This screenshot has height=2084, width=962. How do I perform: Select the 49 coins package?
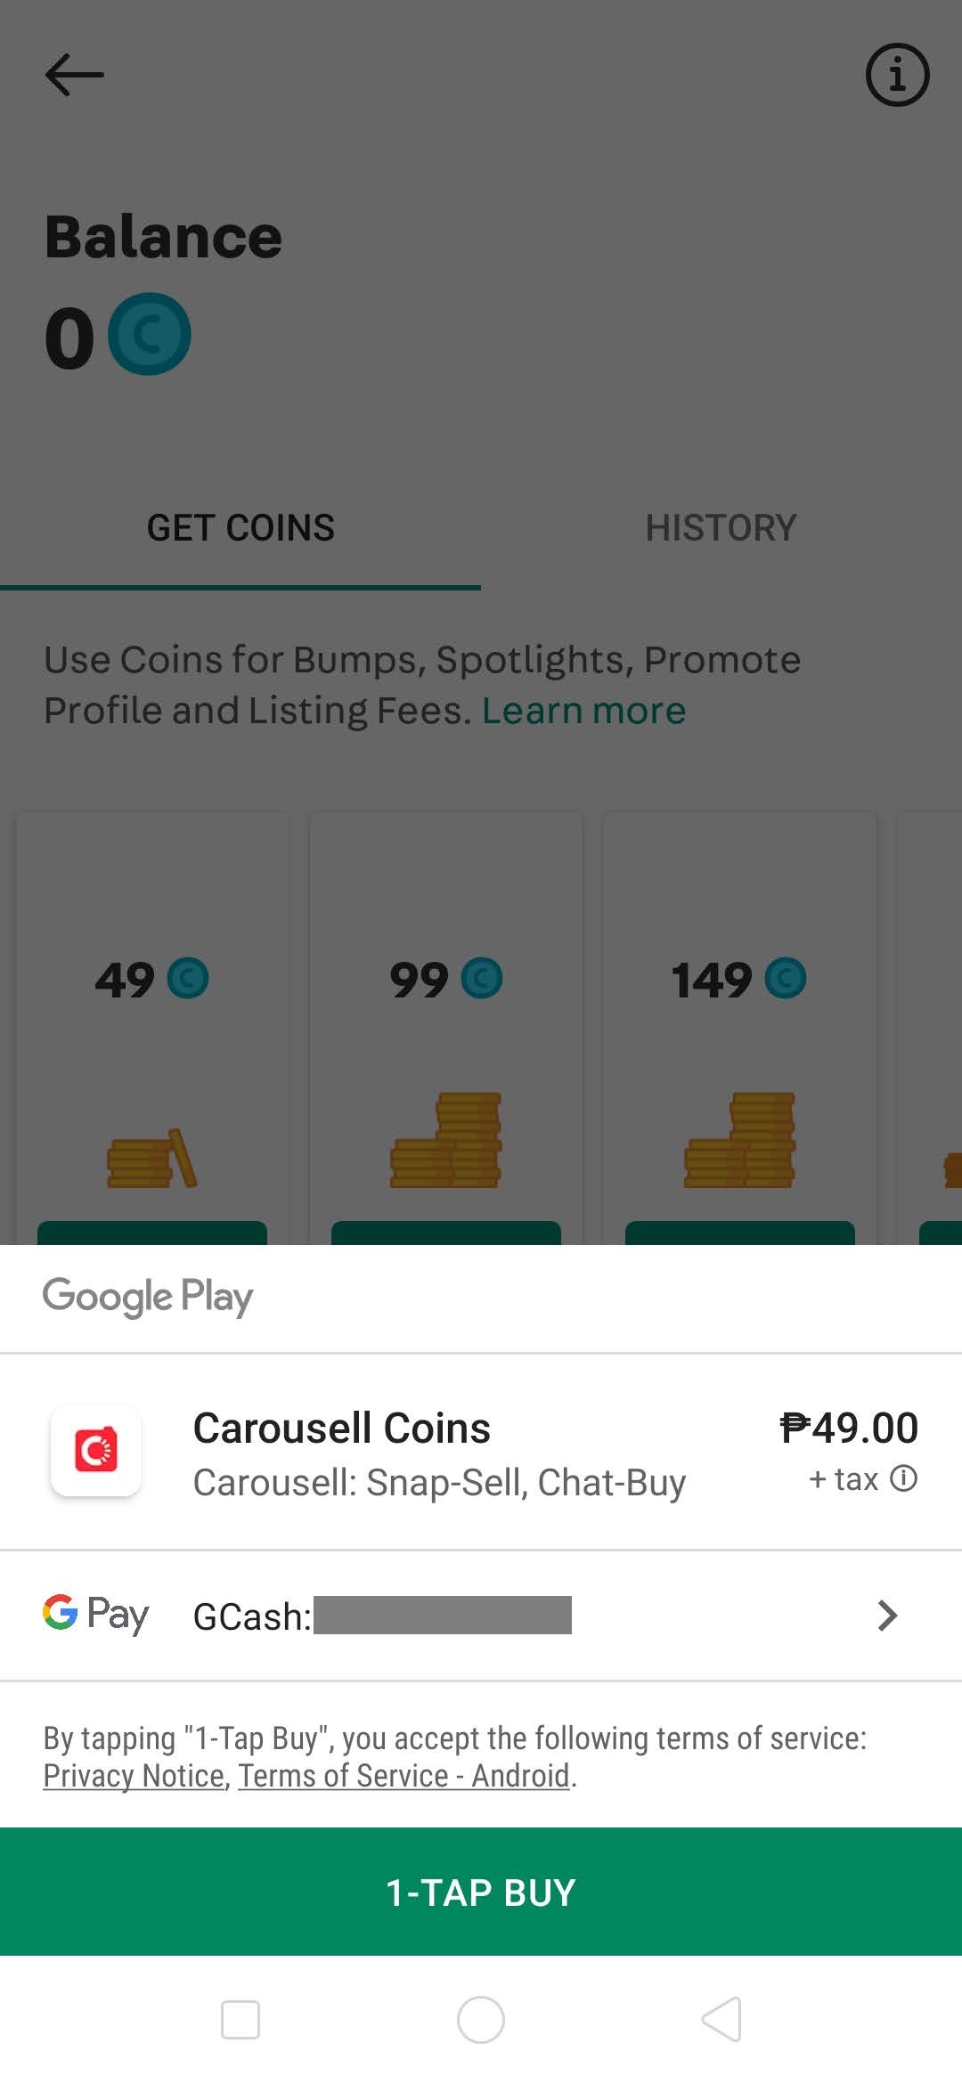click(153, 1024)
